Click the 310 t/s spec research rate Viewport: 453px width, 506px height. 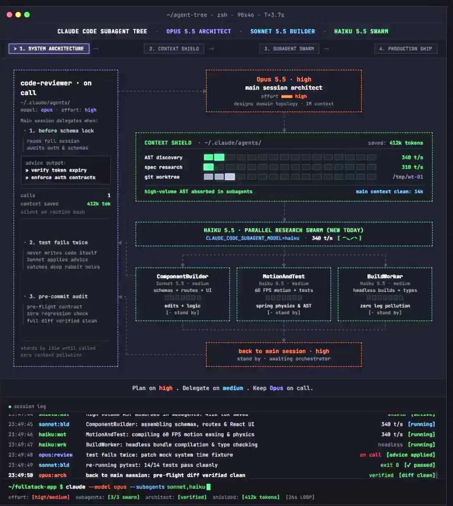point(412,167)
